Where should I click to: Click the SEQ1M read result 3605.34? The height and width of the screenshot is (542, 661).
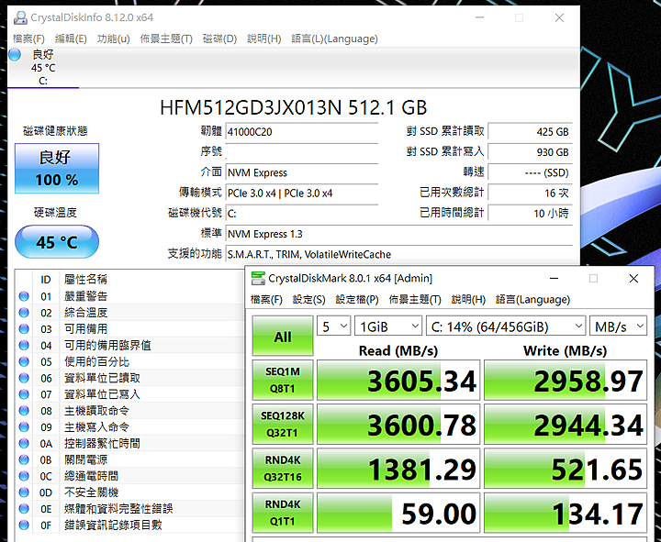398,380
